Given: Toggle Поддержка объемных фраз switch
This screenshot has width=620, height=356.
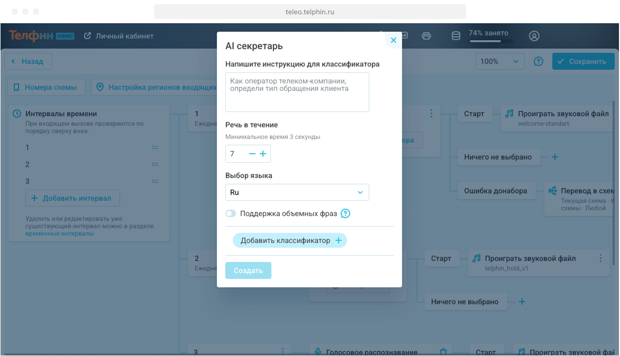Looking at the screenshot, I should click(x=231, y=214).
